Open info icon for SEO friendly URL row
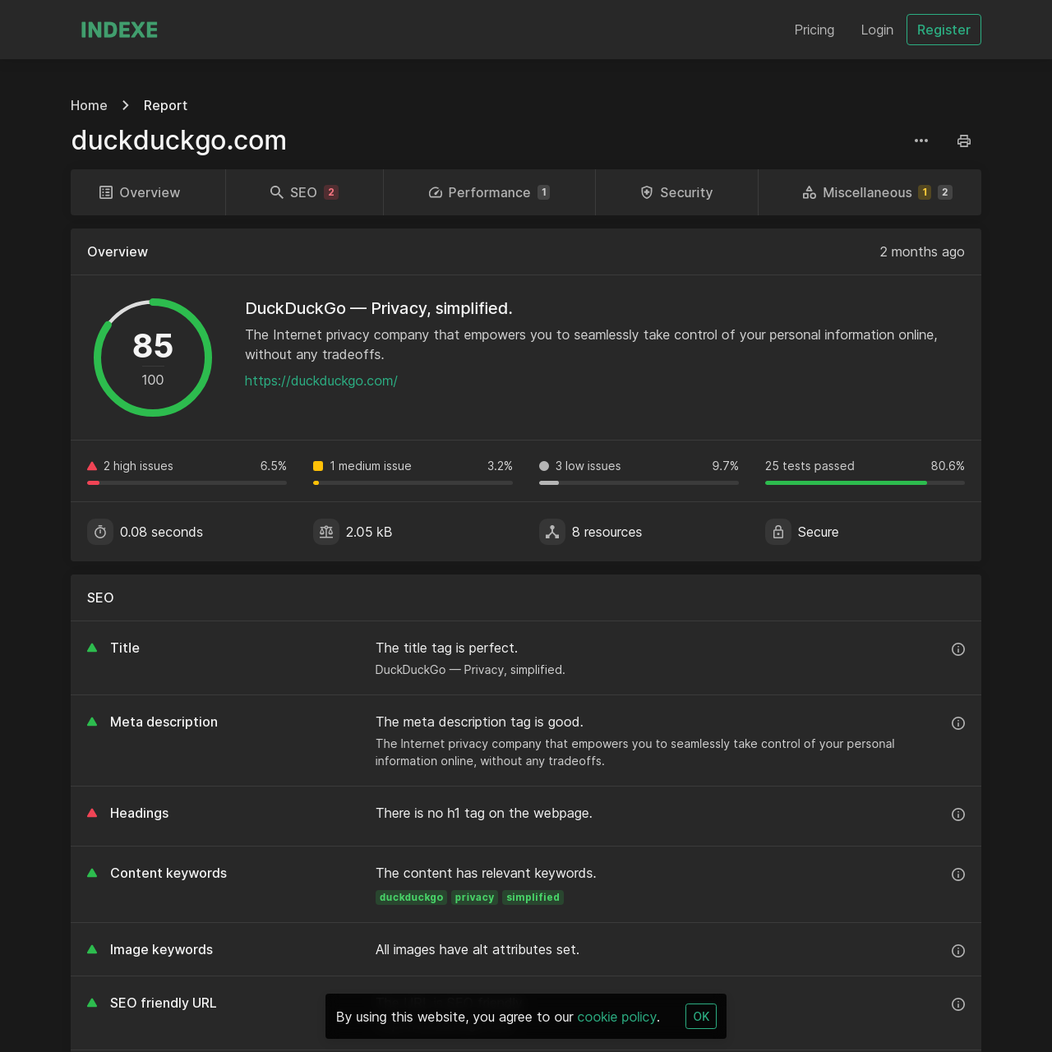This screenshot has width=1052, height=1052. pos(958,1004)
